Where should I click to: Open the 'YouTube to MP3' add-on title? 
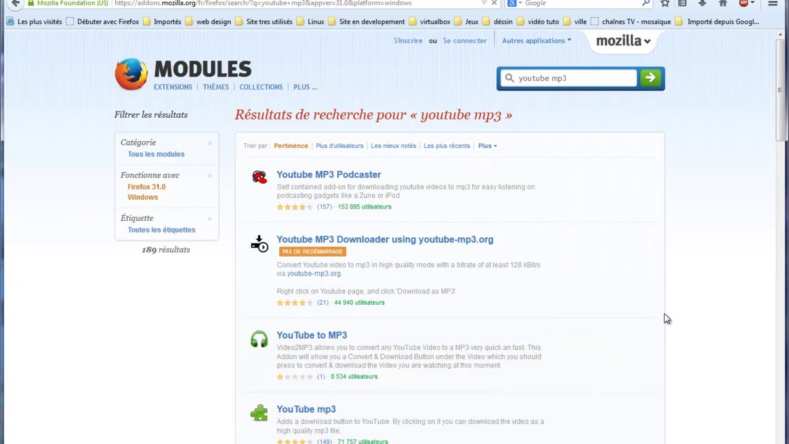pos(312,335)
